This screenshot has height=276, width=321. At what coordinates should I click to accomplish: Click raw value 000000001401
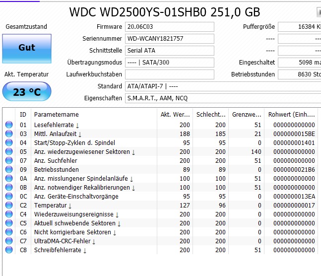pos(294,142)
